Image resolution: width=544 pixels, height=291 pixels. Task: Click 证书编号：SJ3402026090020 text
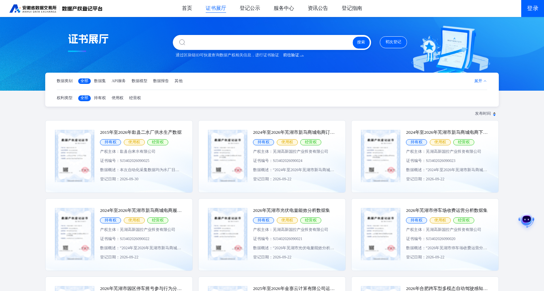431,239
